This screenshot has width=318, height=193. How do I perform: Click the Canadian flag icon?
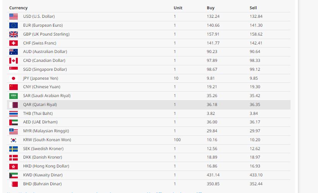pyautogui.click(x=14, y=61)
